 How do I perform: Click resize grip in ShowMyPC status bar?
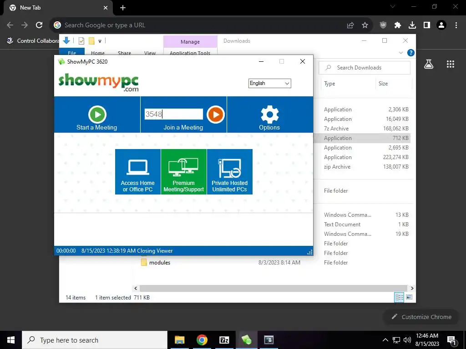click(x=309, y=252)
